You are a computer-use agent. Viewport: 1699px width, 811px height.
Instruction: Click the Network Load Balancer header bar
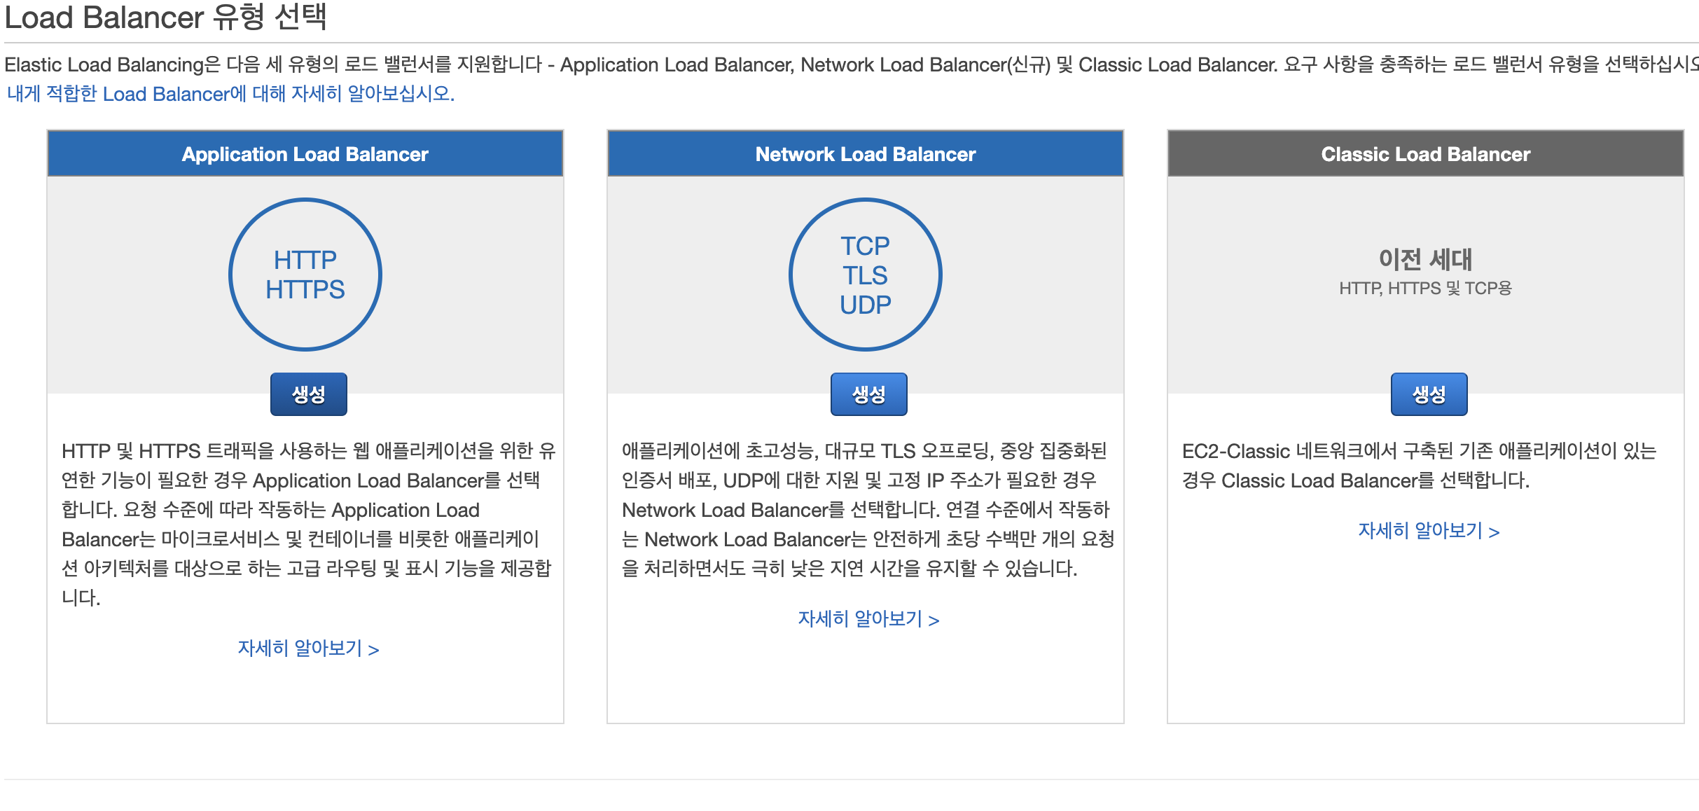[865, 154]
